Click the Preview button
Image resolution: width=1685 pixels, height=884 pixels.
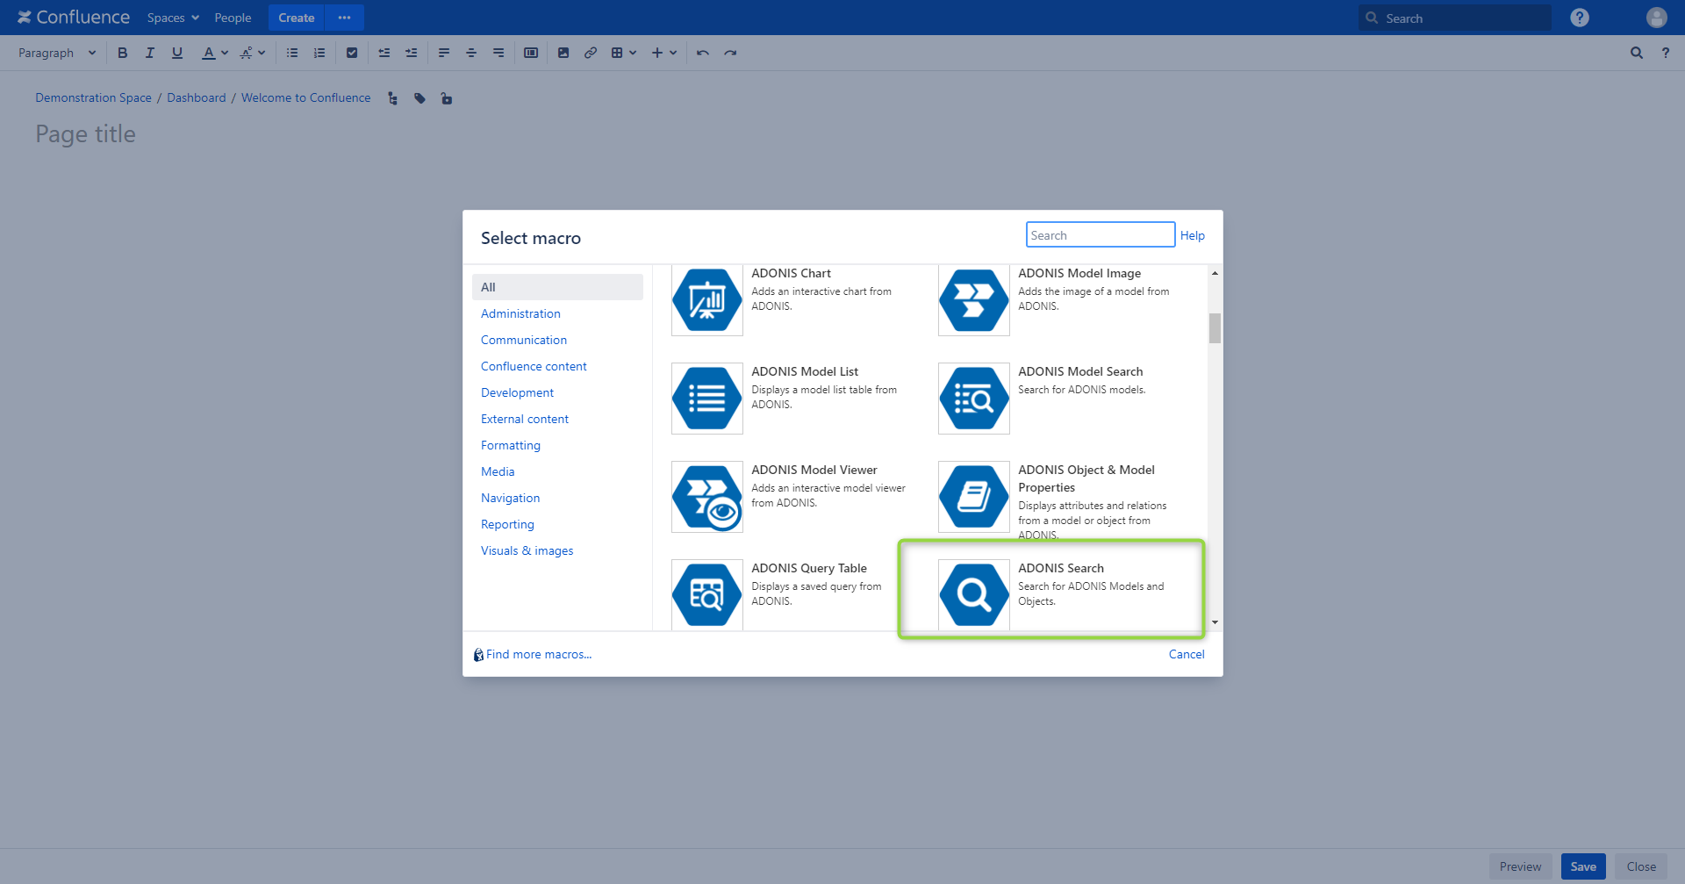(1520, 866)
